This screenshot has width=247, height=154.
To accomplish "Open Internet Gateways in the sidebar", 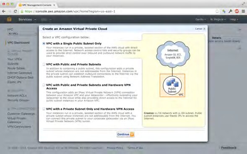I will pos(20,73).
